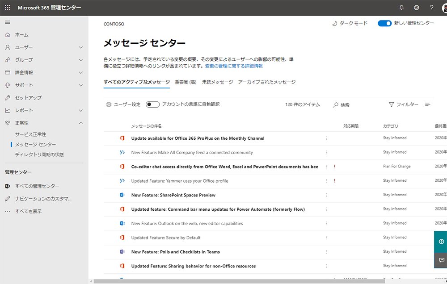Switch to 重要度 (高) tab
The image size is (447, 284).
pyautogui.click(x=186, y=82)
